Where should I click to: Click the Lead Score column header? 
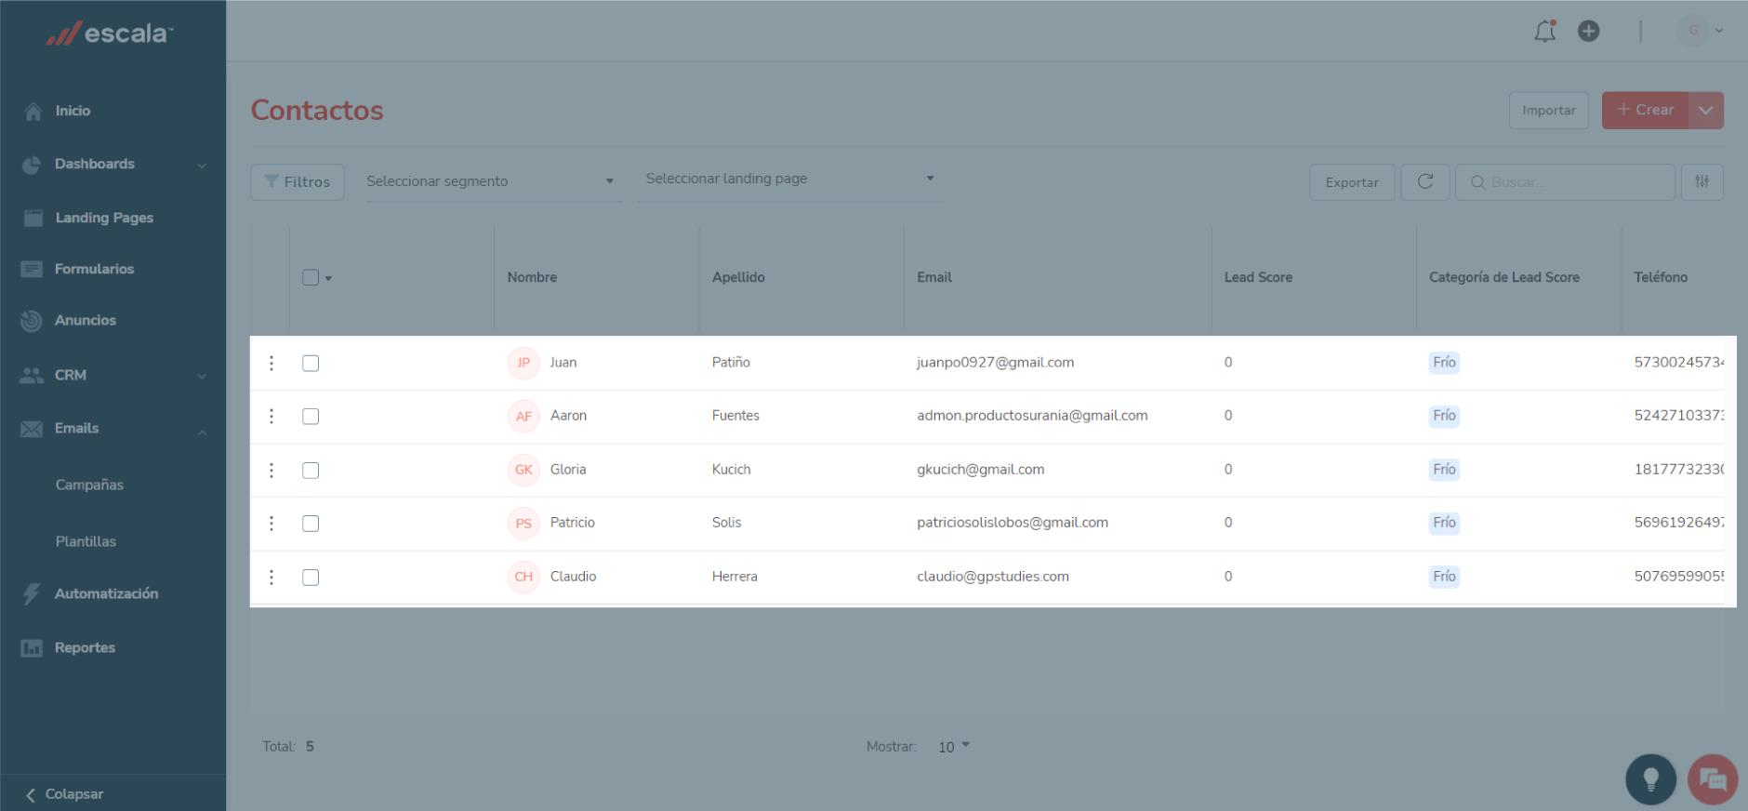coord(1258,277)
